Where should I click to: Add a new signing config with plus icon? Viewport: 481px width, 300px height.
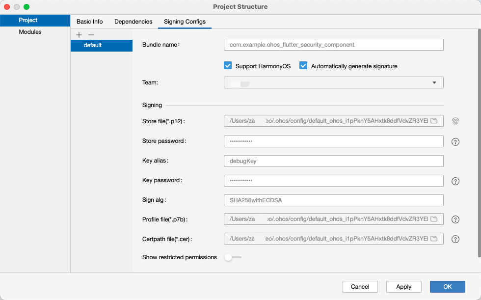click(x=79, y=35)
